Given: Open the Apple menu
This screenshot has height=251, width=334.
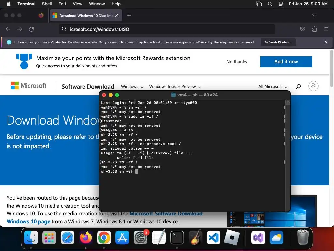Looking at the screenshot, I should coord(8,4).
